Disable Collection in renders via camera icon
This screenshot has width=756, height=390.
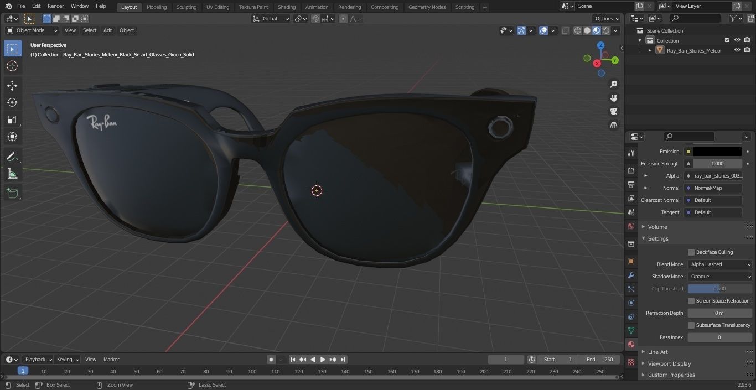point(747,40)
